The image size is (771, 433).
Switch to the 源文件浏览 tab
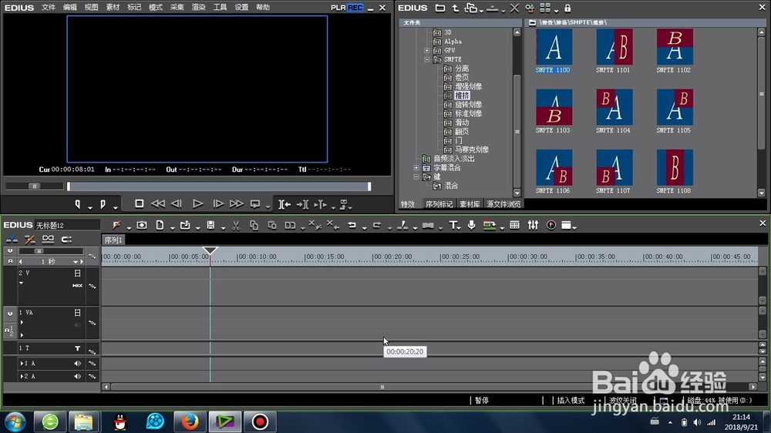coord(503,204)
